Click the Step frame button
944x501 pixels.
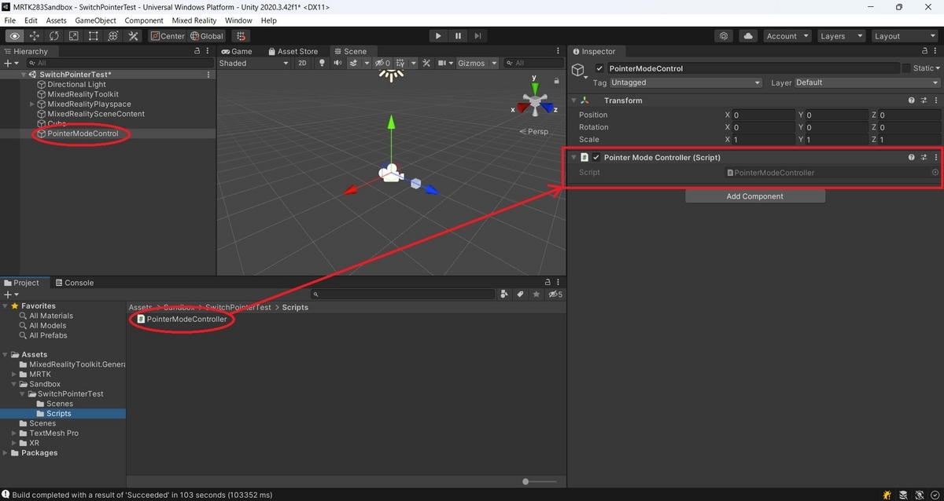478,36
